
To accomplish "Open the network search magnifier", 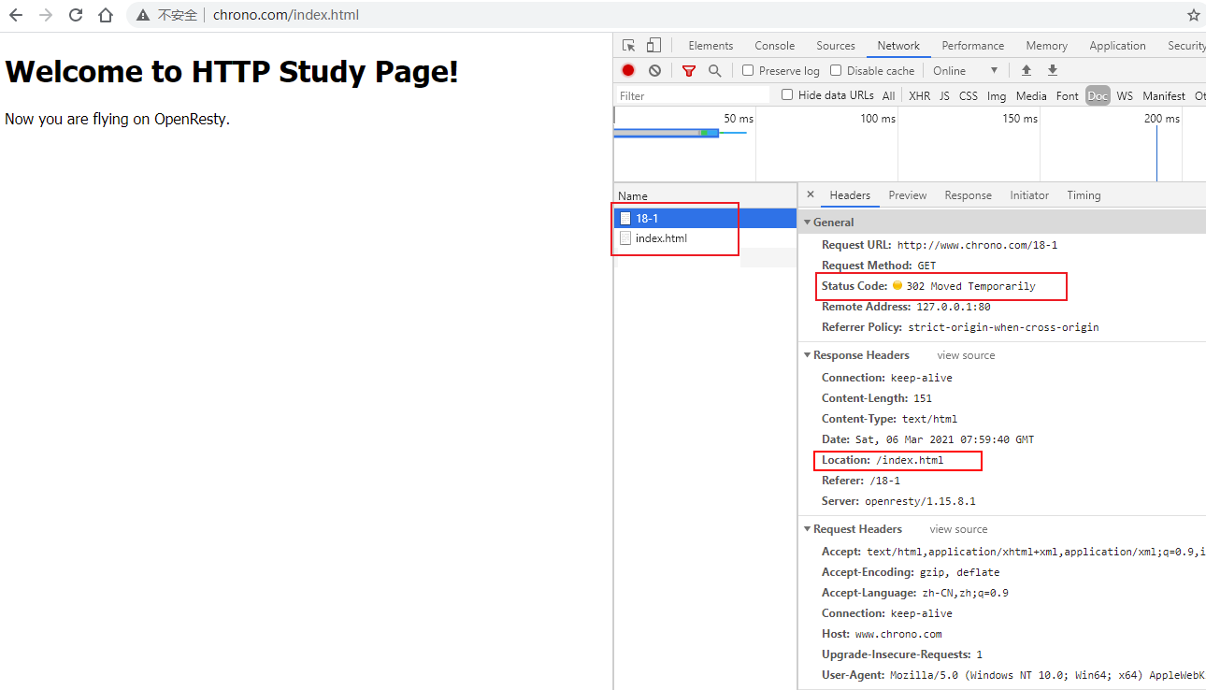I will click(x=715, y=71).
